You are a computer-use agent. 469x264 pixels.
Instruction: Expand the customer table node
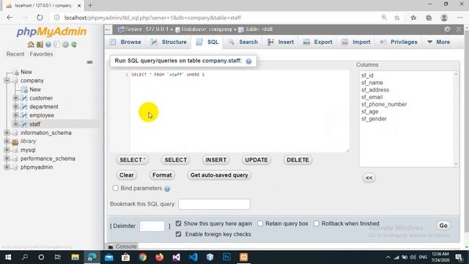(15, 98)
